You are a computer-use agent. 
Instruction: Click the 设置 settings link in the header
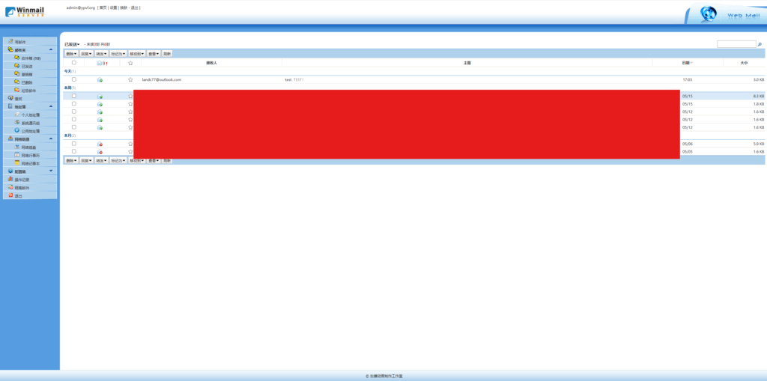point(113,7)
